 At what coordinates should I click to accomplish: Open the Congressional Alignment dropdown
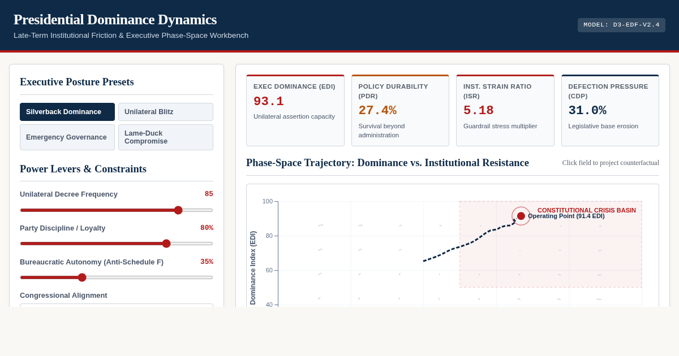click(117, 305)
